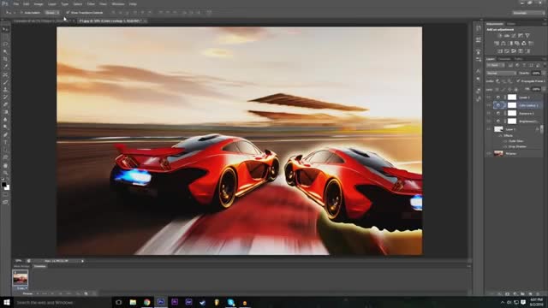548x308 pixels.
Task: Switch to the Paths tab
Action: (x=518, y=59)
